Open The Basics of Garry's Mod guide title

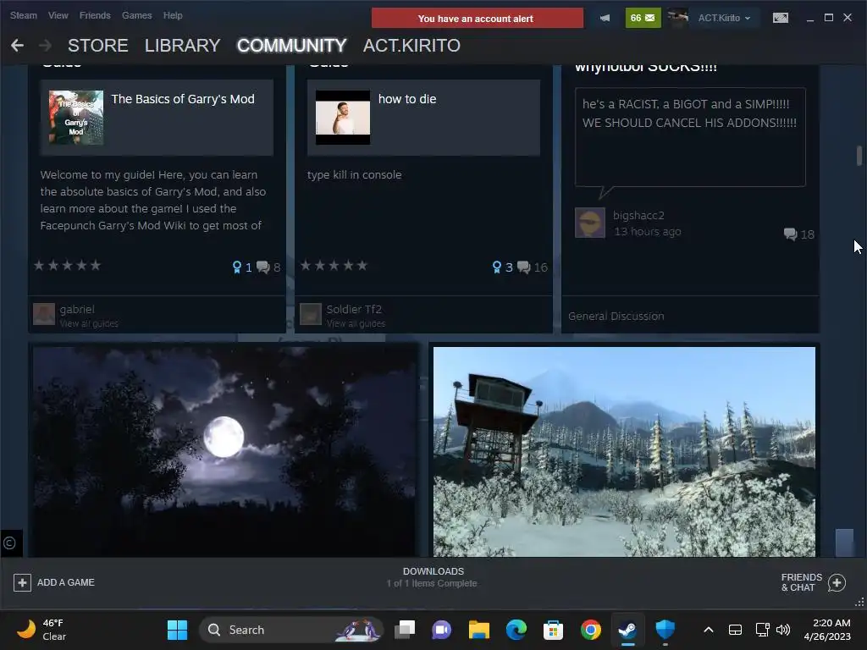pyautogui.click(x=183, y=99)
